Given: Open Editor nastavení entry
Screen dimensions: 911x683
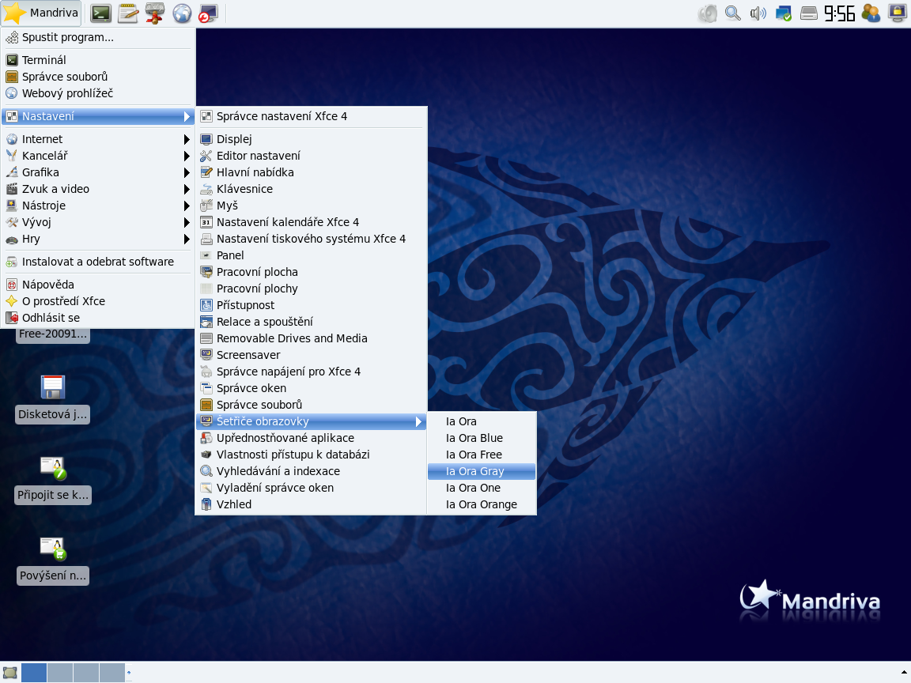Looking at the screenshot, I should tap(312, 156).
